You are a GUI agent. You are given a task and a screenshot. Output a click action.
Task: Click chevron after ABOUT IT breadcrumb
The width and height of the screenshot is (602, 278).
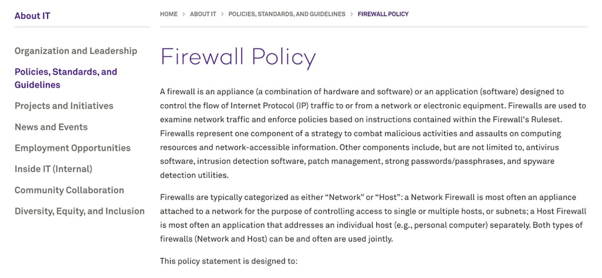222,14
